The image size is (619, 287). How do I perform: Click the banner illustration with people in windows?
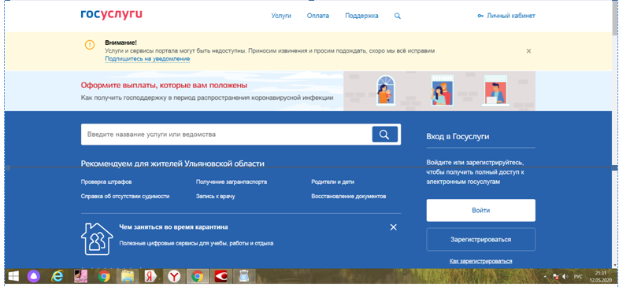[439, 90]
